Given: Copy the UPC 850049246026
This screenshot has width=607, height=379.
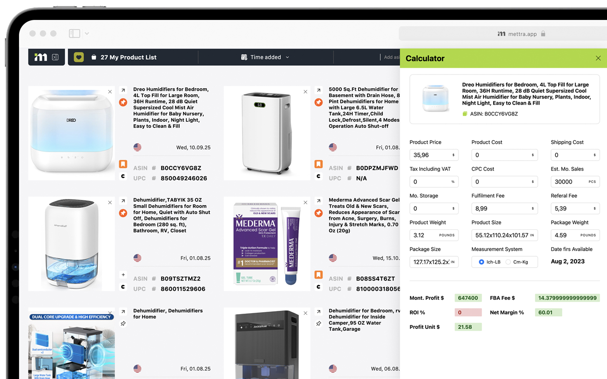Looking at the screenshot, I should point(154,179).
